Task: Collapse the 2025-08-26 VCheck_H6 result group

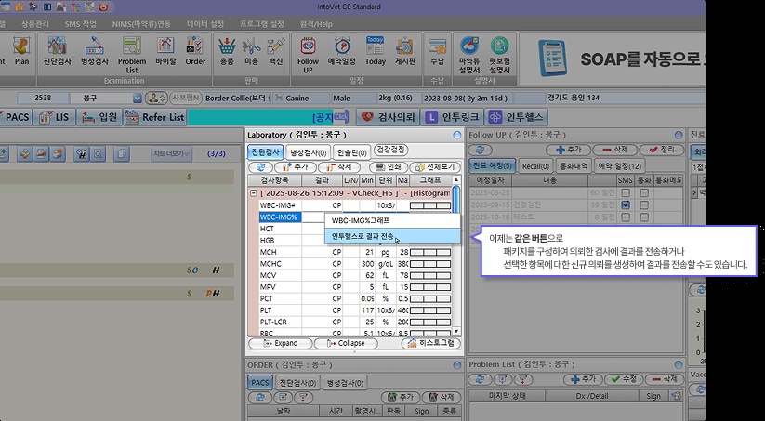Action: click(x=253, y=192)
